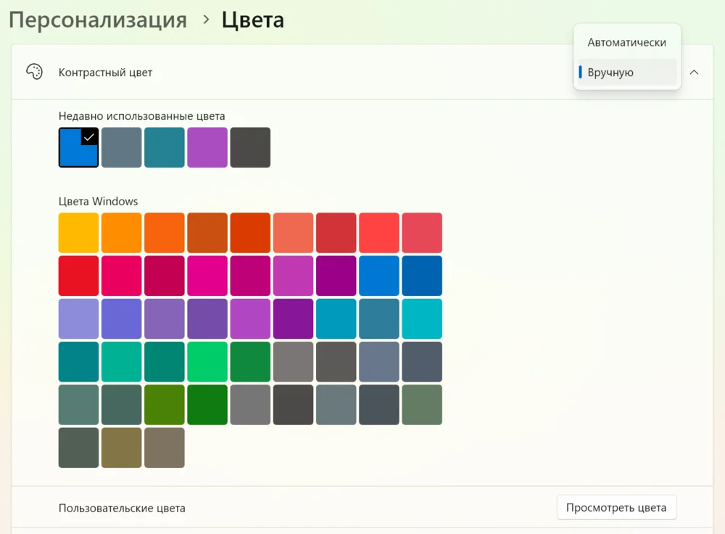
Task: Select the checked blue recent color
Action: click(x=78, y=147)
